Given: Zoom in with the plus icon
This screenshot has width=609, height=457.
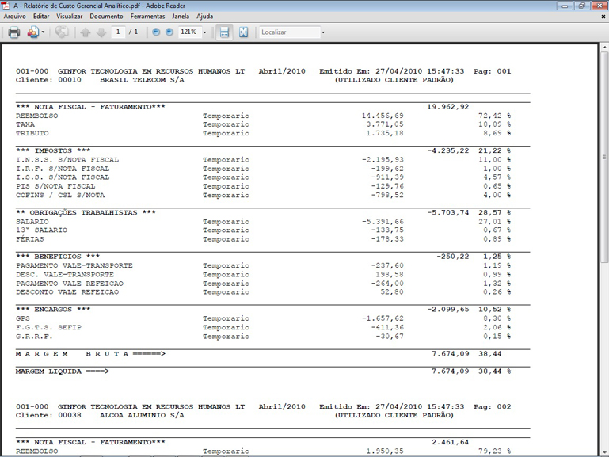Looking at the screenshot, I should (169, 32).
